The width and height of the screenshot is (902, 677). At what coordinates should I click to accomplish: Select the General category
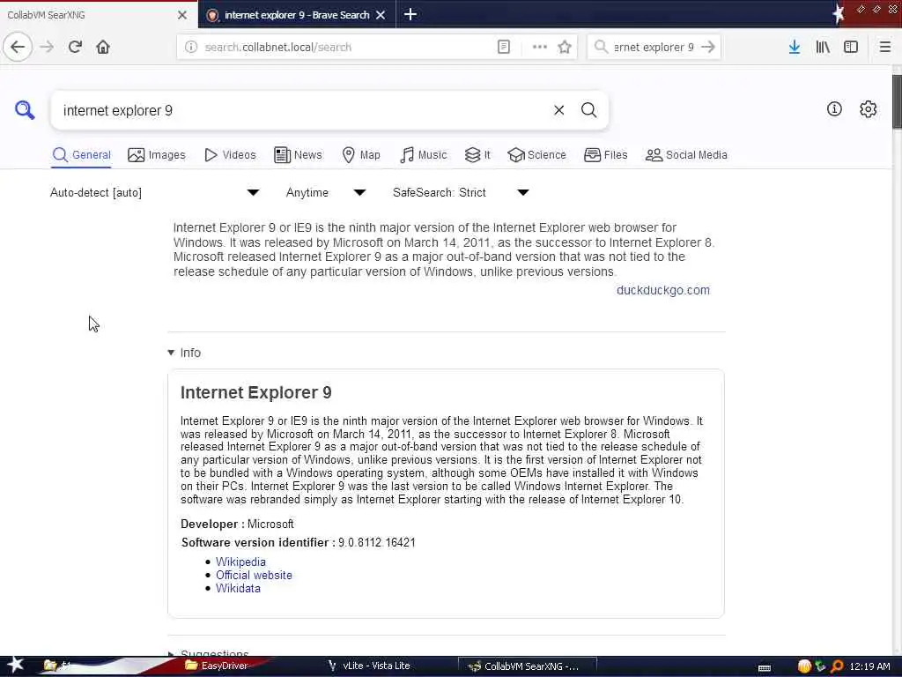pyautogui.click(x=81, y=155)
